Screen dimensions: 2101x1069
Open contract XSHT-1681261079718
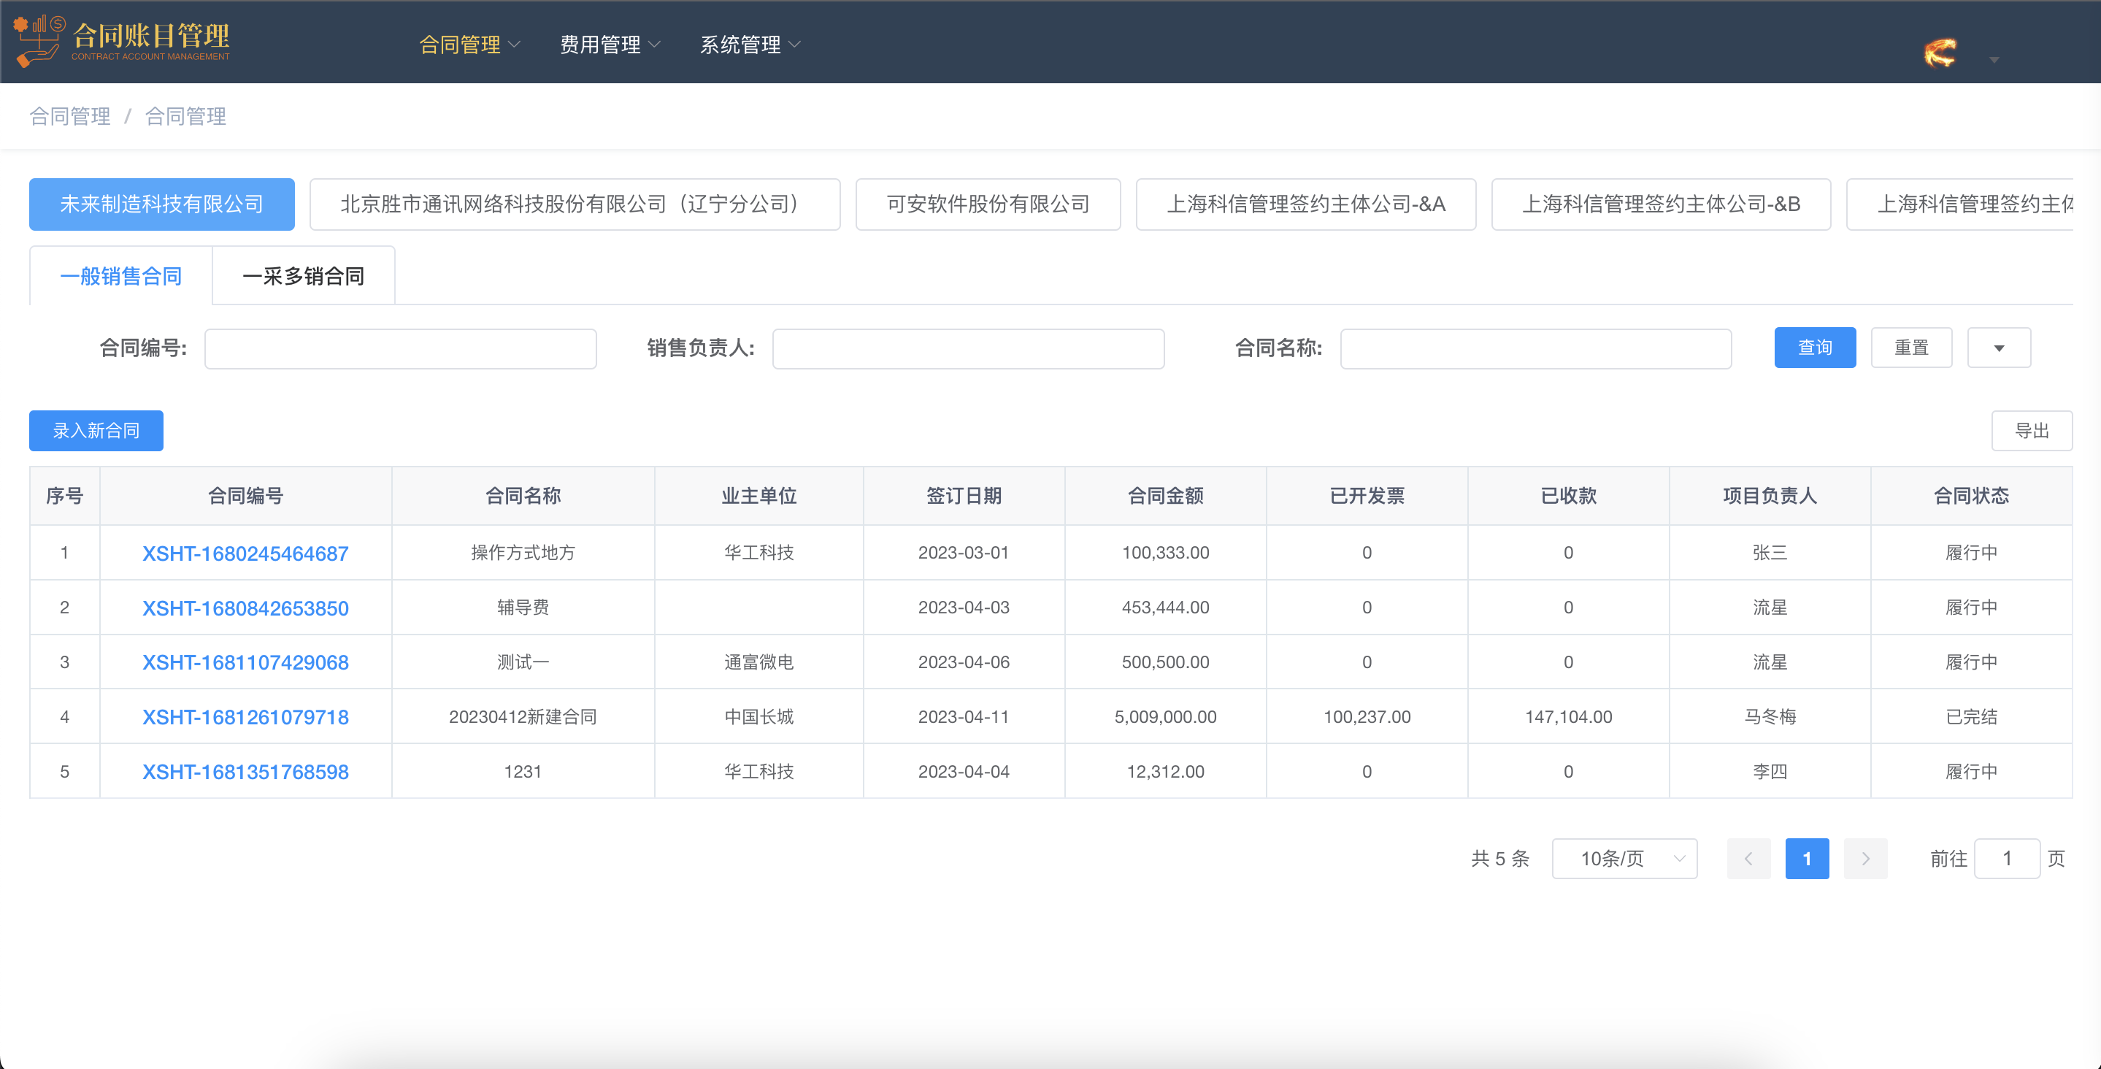click(x=245, y=717)
